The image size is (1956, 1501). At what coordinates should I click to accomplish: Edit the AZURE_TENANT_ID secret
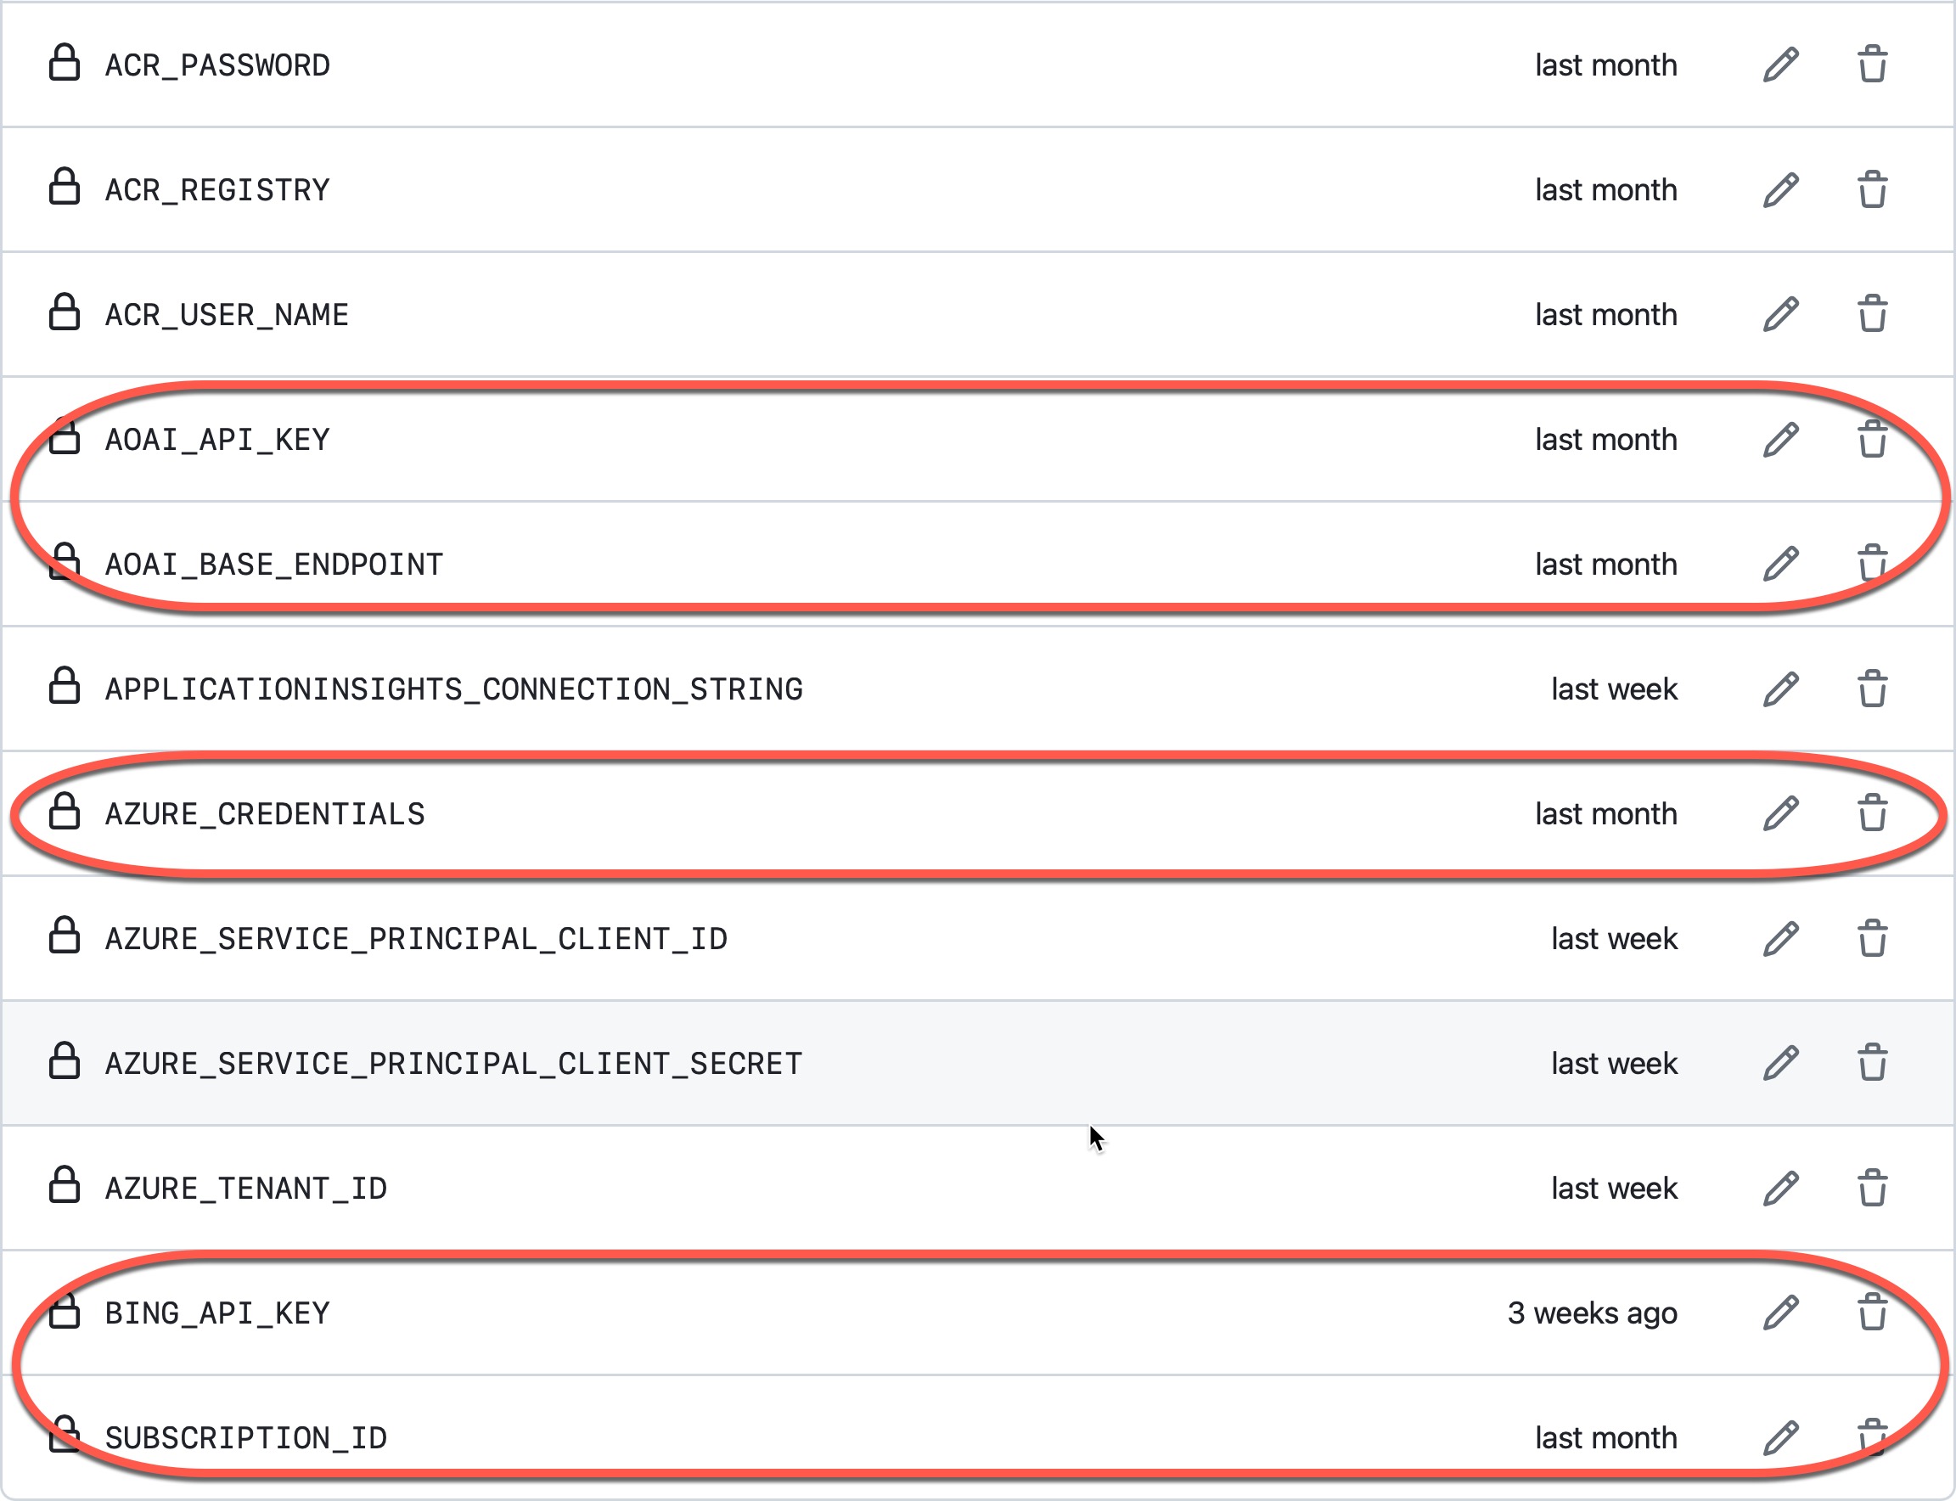click(x=1780, y=1189)
